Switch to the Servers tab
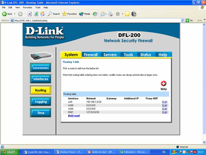 pyautogui.click(x=110, y=55)
